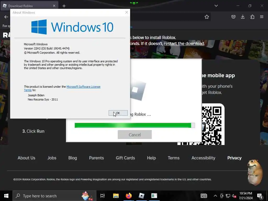This screenshot has width=268, height=201.
Task: Click the 'Version 22H2' build text
Action: pos(47,48)
